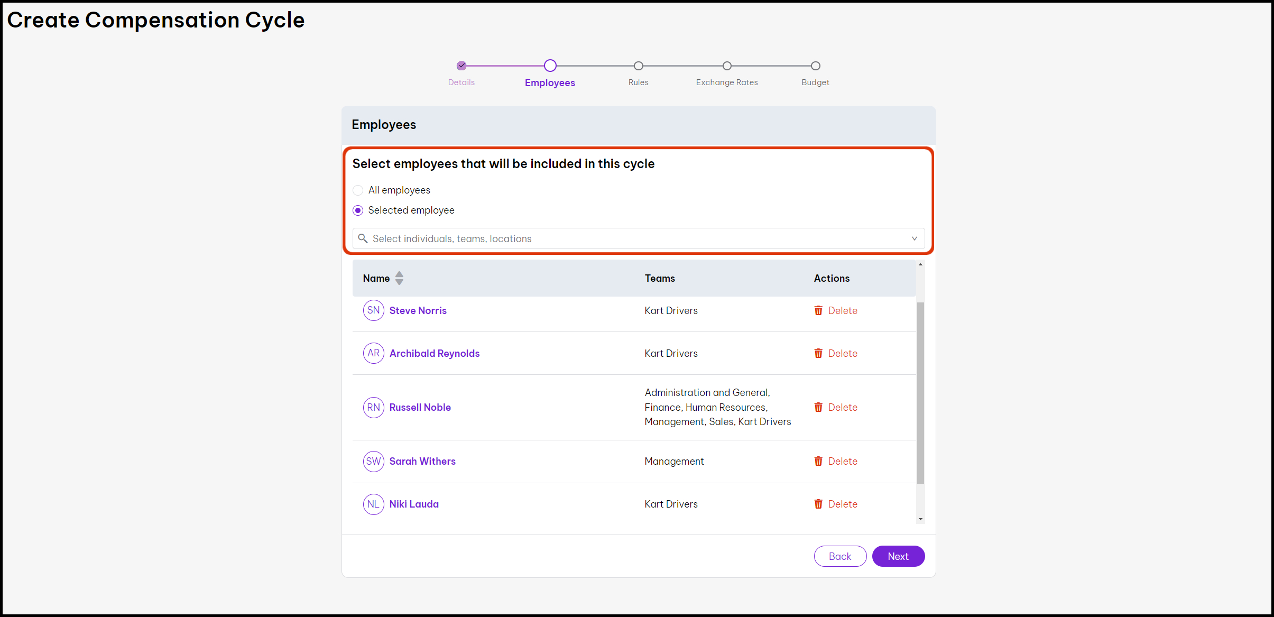Open Sarah Withers profile link
The image size is (1274, 617).
(x=422, y=461)
